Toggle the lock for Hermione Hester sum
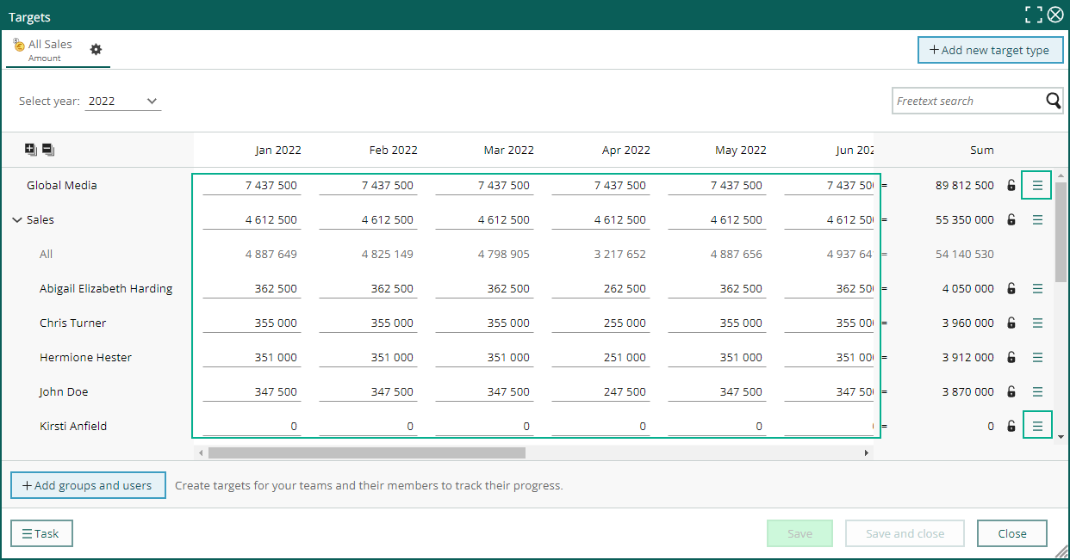The height and width of the screenshot is (560, 1070). click(1011, 357)
